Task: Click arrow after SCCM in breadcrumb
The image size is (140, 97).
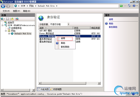Action: [27, 6]
